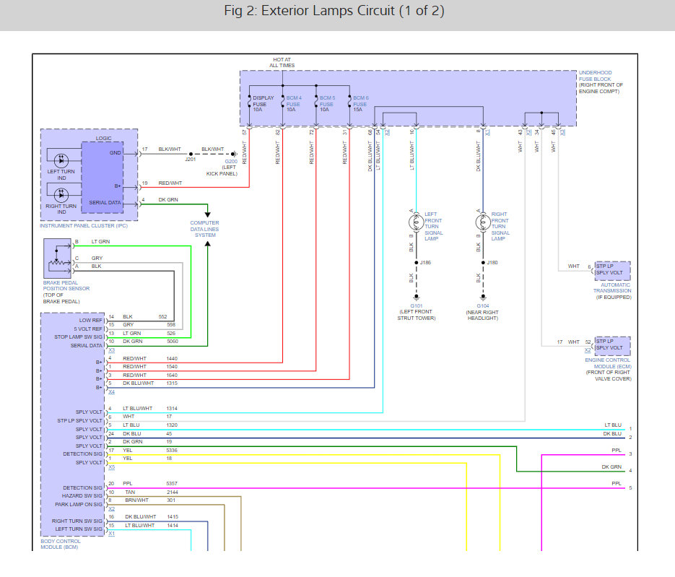Image resolution: width=675 pixels, height=577 pixels.
Task: Click the J186 splice dot
Action: [x=417, y=263]
